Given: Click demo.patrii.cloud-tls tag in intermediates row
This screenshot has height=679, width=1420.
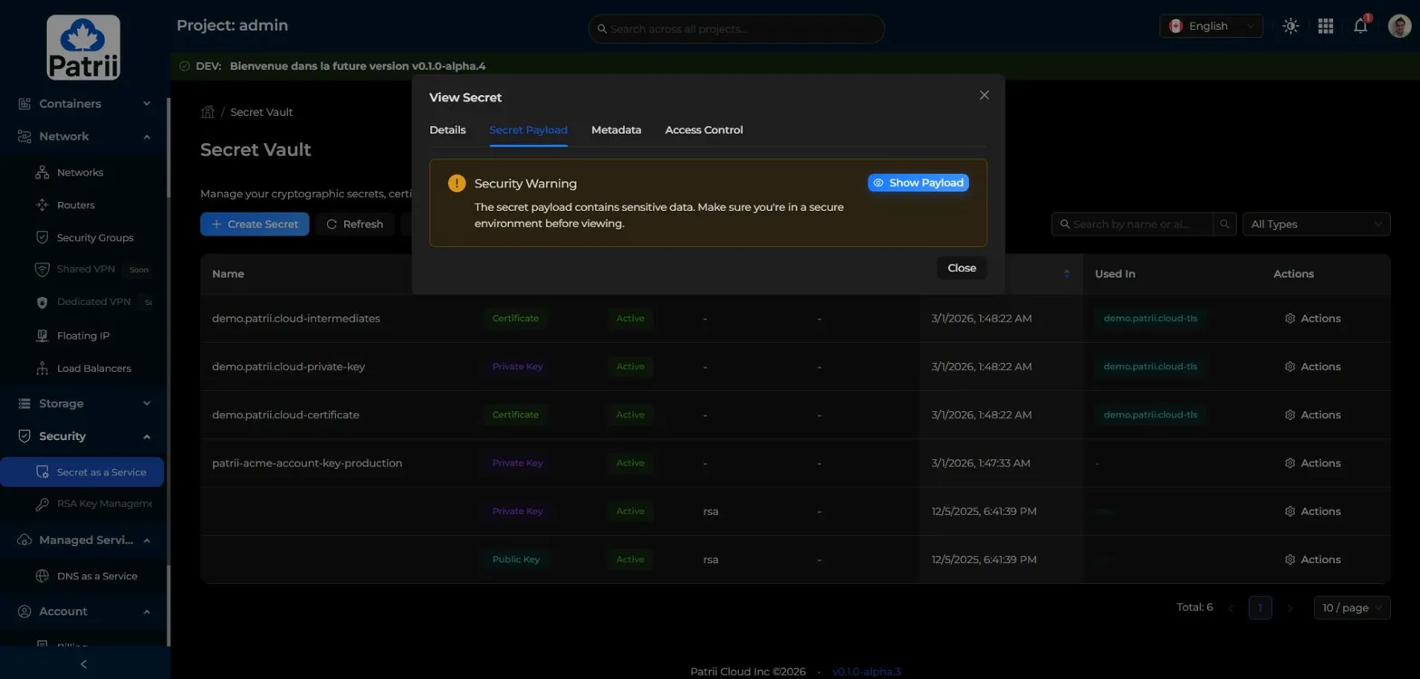Looking at the screenshot, I should tap(1150, 319).
